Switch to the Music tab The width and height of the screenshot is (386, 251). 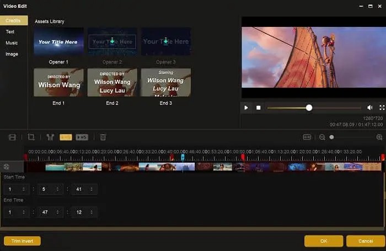(x=12, y=43)
